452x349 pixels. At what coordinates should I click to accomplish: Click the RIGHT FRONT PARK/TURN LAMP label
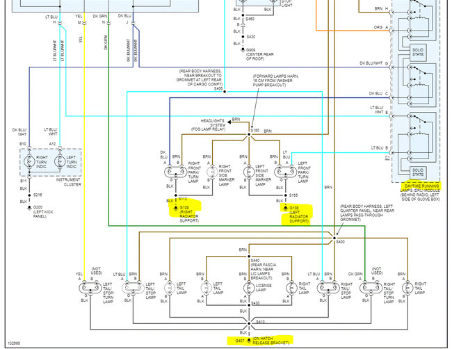click(x=194, y=172)
